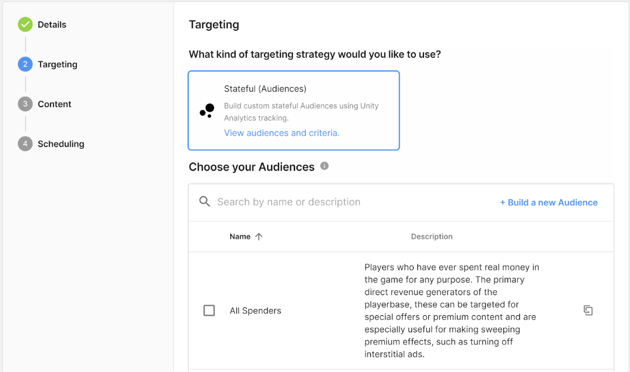
Task: Click the Stateful Audiences dots icon
Action: click(207, 110)
